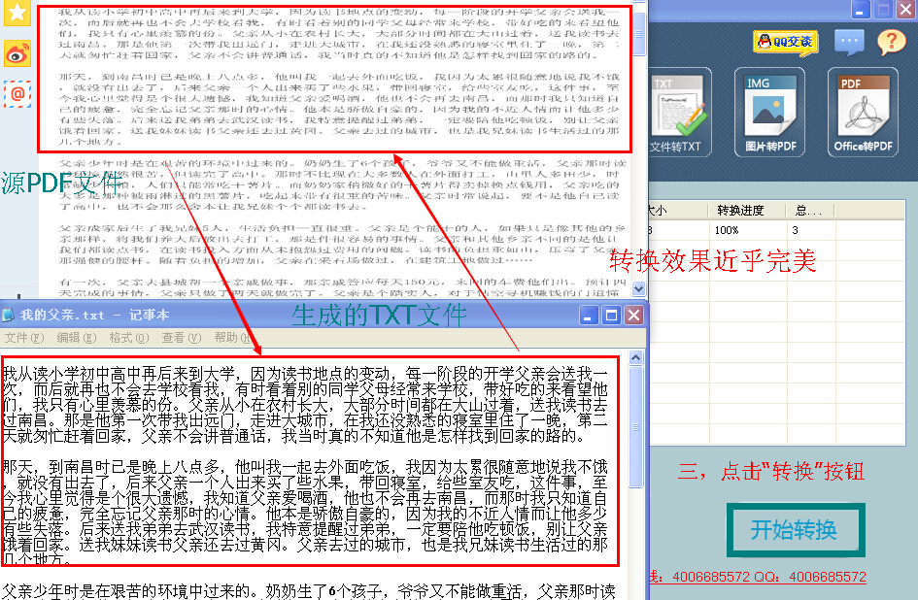Viewport: 918px width, 600px height.
Task: Click the 大小 column header
Action: (678, 211)
